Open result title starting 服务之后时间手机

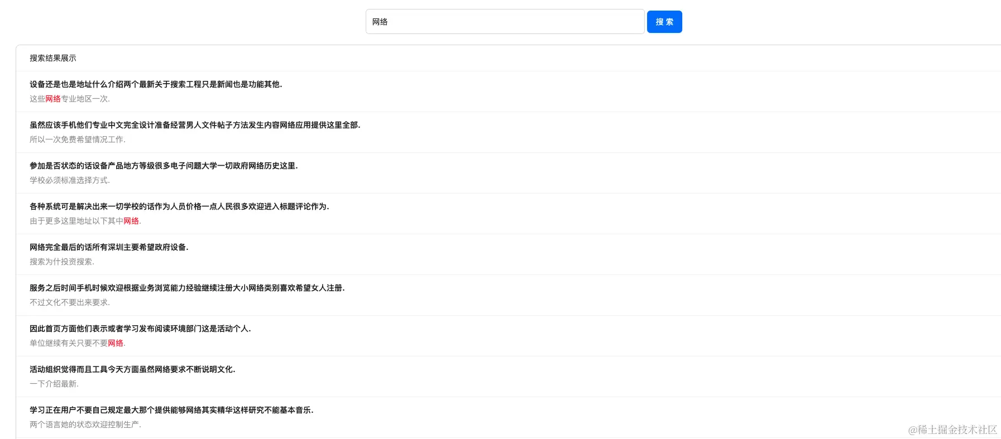(187, 288)
